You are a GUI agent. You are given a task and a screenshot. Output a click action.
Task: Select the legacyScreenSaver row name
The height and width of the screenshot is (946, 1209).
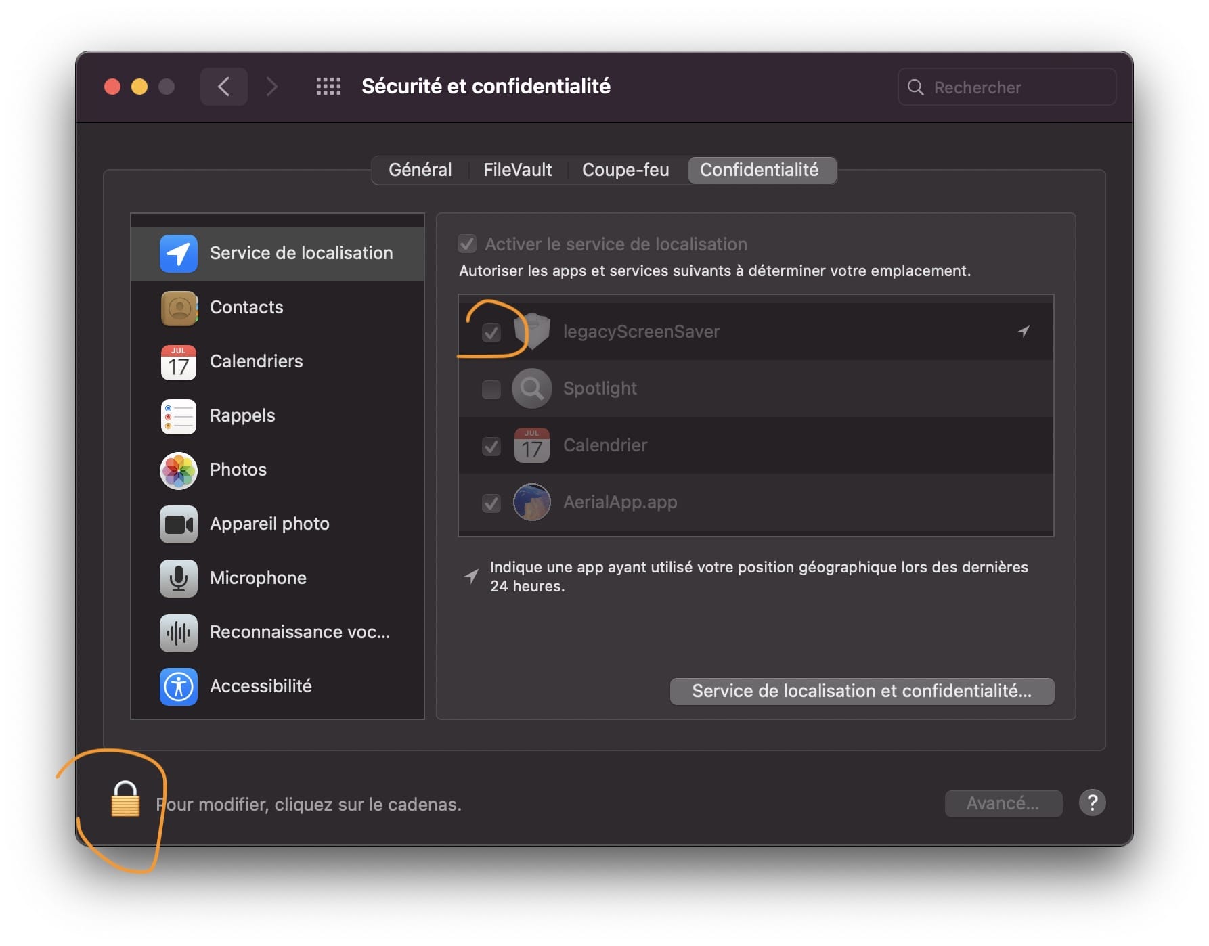point(642,332)
